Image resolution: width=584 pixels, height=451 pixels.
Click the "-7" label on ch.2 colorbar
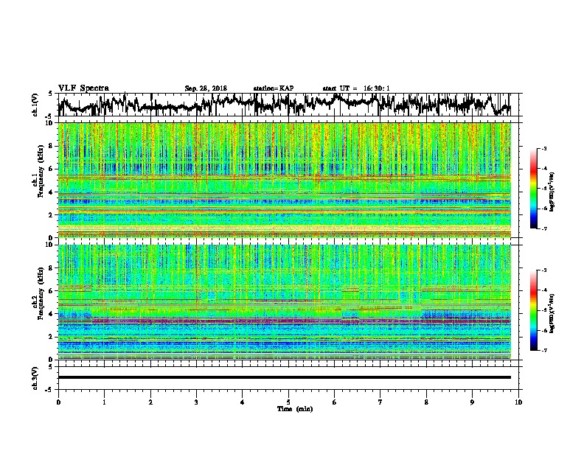(x=543, y=351)
